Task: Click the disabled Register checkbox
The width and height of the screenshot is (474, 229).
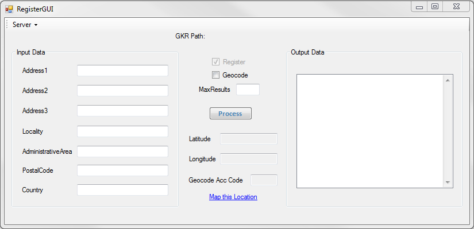Action: click(x=215, y=62)
